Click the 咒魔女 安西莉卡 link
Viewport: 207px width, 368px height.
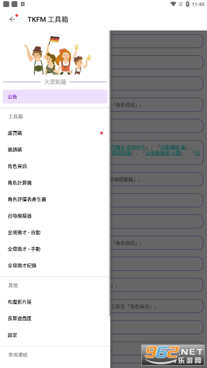[x=128, y=147]
